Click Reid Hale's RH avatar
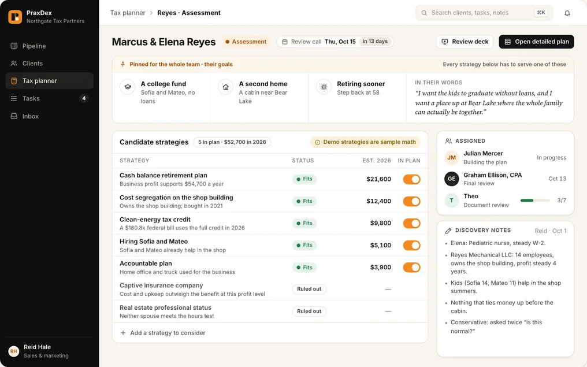The width and height of the screenshot is (587, 367). [x=14, y=351]
